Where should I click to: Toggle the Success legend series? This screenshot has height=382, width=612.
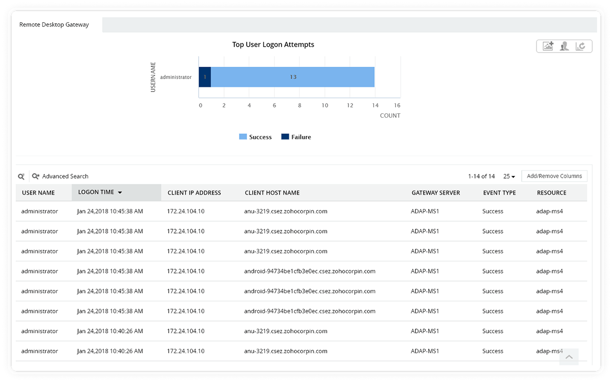coord(256,137)
